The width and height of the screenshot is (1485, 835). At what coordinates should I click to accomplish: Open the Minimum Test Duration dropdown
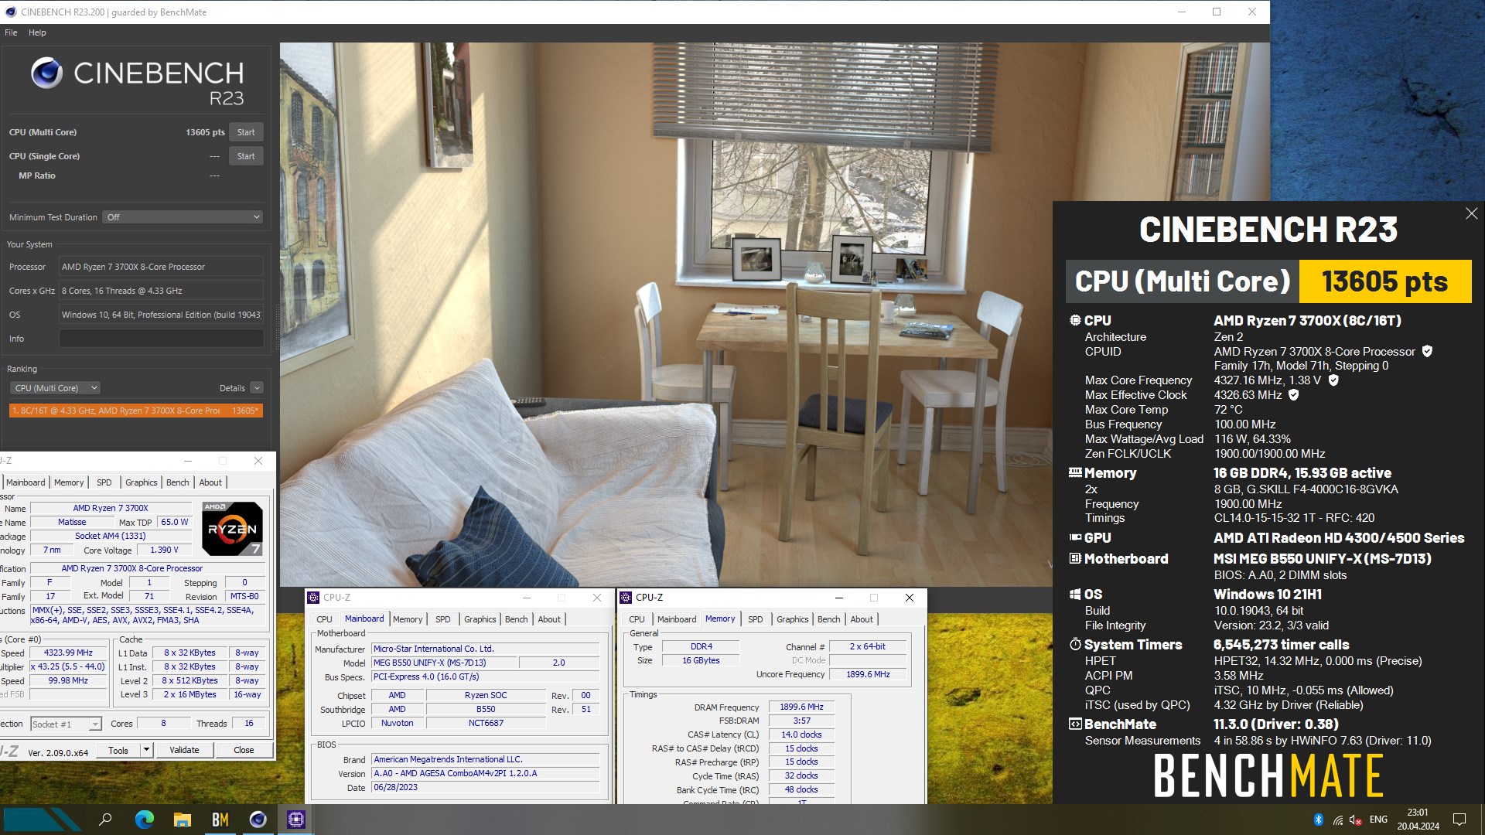tap(183, 217)
